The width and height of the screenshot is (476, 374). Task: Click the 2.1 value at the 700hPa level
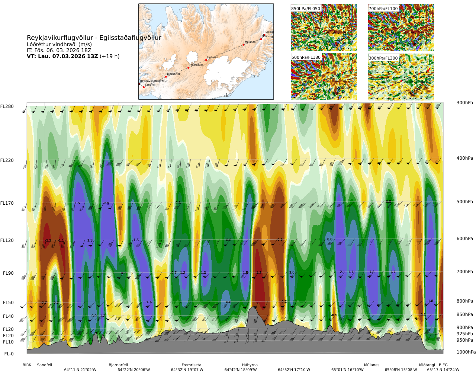coord(342,272)
